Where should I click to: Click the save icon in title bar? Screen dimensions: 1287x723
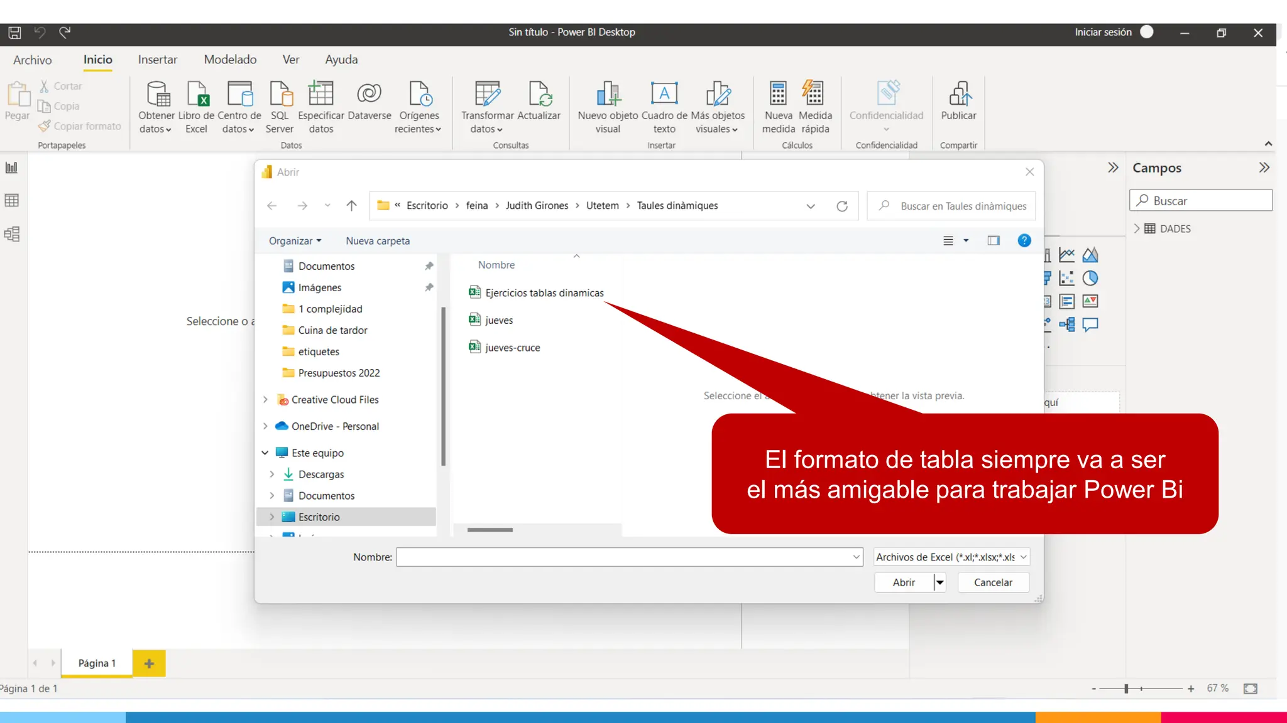click(14, 32)
